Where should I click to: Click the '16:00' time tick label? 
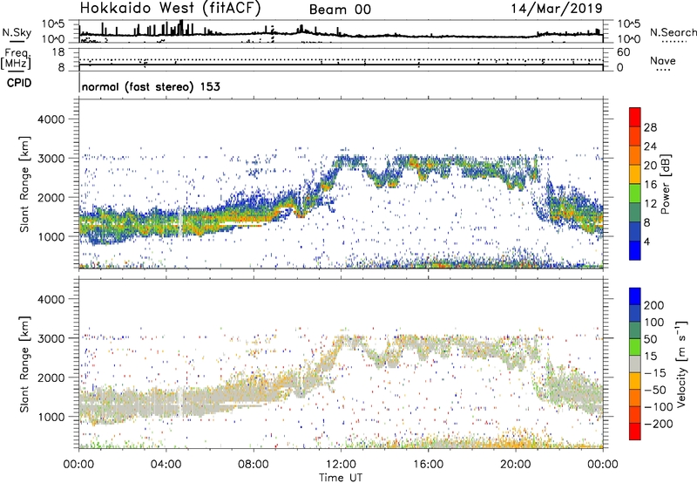[x=428, y=465]
